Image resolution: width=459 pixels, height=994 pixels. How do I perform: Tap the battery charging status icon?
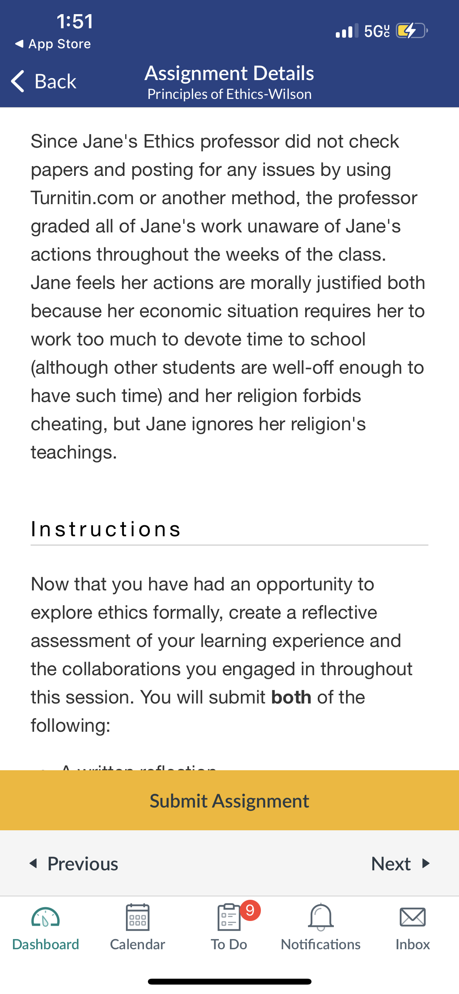click(412, 31)
